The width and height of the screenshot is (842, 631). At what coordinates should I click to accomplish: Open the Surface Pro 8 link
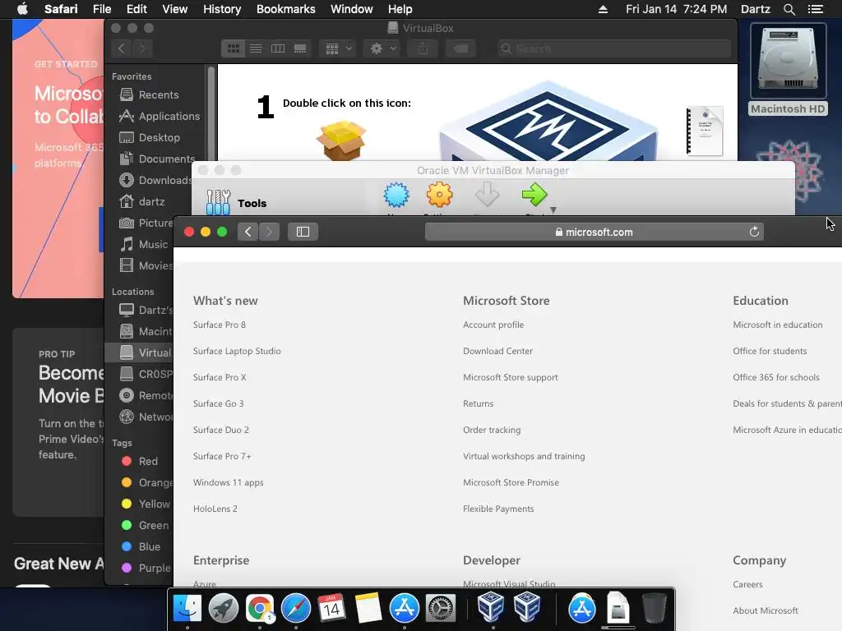coord(219,325)
